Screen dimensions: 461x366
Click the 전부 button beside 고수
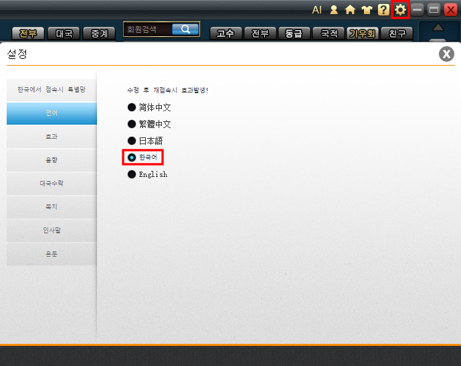click(260, 34)
